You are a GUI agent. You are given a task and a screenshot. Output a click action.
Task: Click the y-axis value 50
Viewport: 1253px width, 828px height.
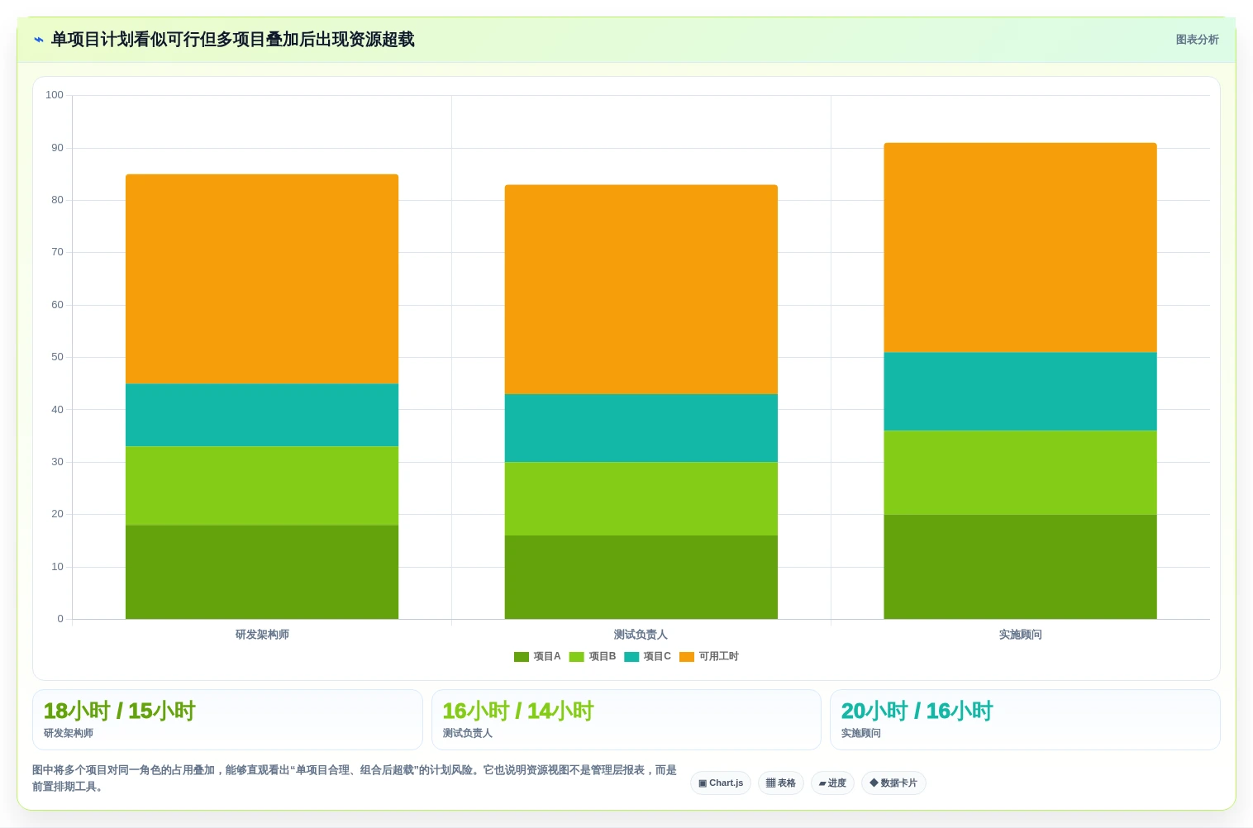click(57, 357)
